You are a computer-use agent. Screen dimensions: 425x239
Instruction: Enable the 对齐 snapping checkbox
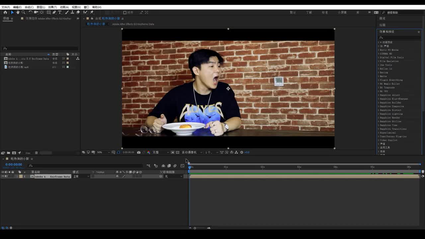tap(125, 13)
